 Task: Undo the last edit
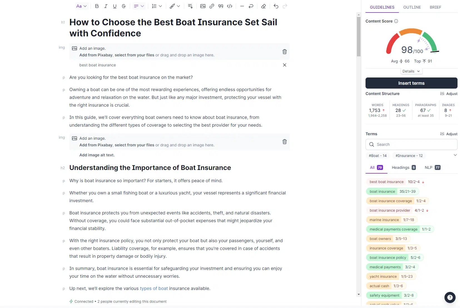(x=276, y=6)
